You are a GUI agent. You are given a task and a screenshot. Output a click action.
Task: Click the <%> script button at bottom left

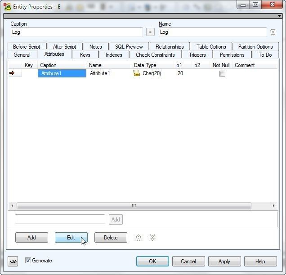click(13, 261)
